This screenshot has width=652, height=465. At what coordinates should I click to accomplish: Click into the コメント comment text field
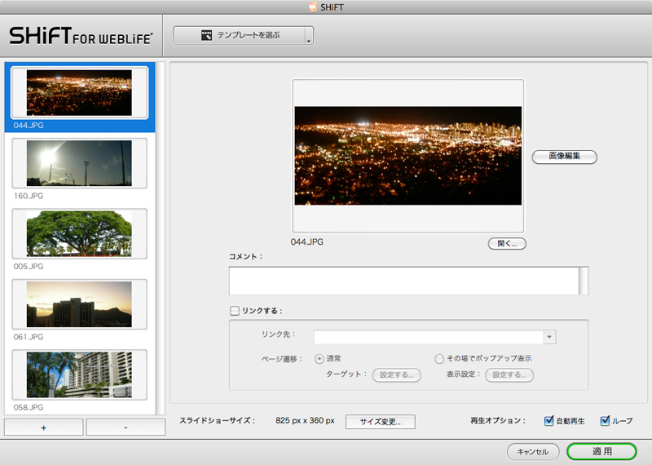403,280
